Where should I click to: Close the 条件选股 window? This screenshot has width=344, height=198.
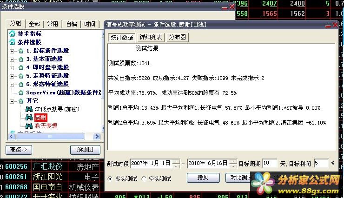coord(232,7)
